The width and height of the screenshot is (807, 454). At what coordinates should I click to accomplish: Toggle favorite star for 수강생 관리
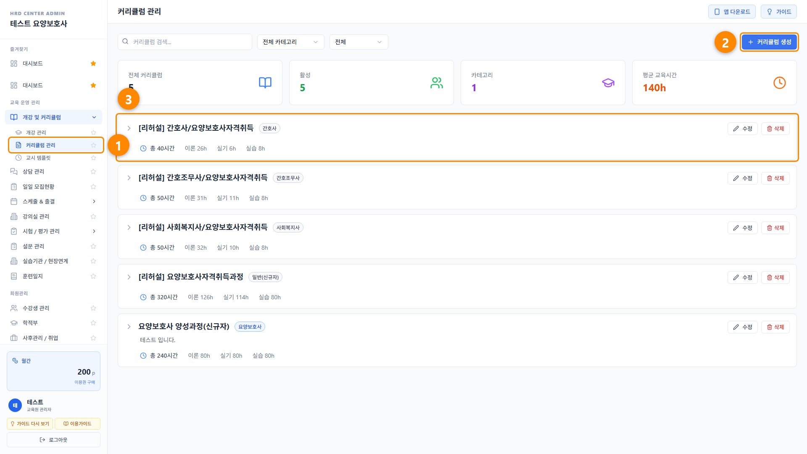point(93,308)
